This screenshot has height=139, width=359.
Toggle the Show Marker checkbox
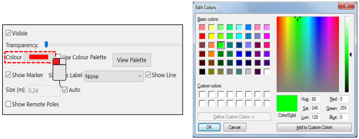pos(8,75)
